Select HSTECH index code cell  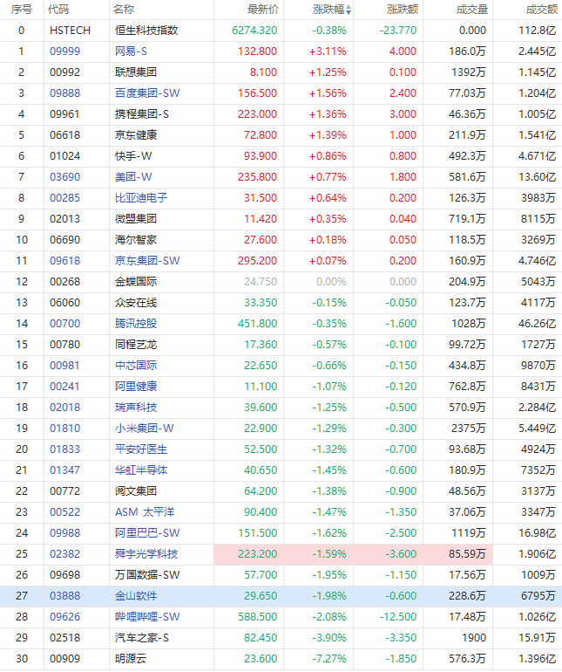(x=70, y=31)
